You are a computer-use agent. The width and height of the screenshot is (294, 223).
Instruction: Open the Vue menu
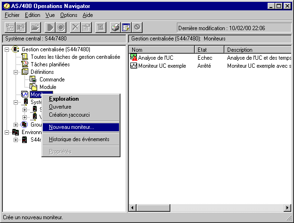point(50,15)
